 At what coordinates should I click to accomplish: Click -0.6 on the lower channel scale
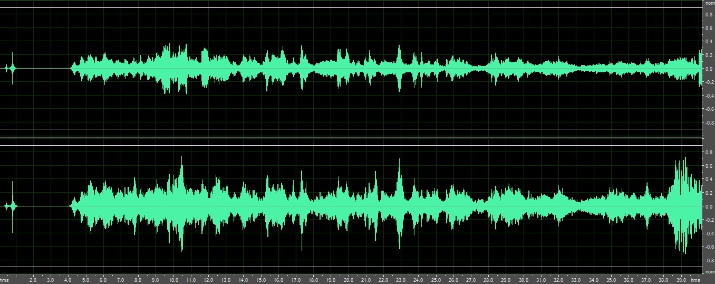pyautogui.click(x=709, y=247)
